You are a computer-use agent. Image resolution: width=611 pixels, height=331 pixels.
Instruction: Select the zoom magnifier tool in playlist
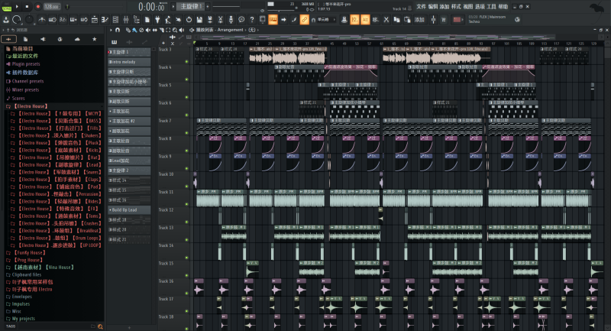[x=175, y=30]
